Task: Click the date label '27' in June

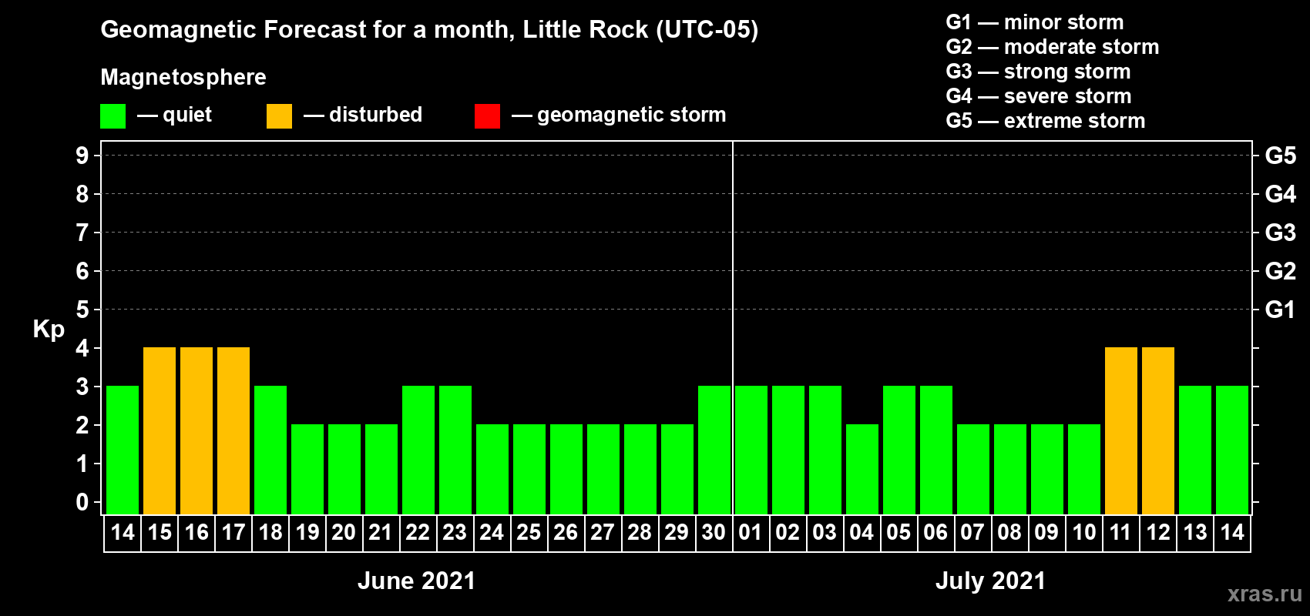Action: click(x=603, y=532)
